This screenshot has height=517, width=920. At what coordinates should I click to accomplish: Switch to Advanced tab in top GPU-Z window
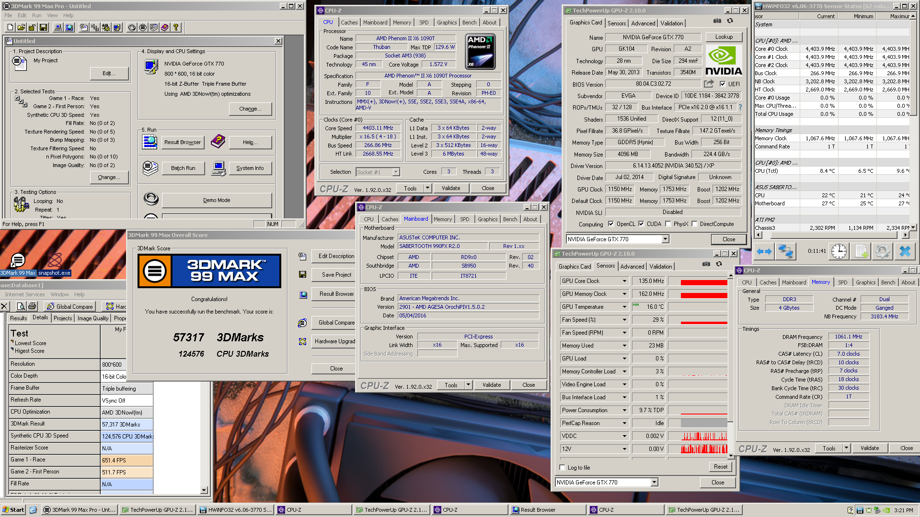pyautogui.click(x=643, y=23)
